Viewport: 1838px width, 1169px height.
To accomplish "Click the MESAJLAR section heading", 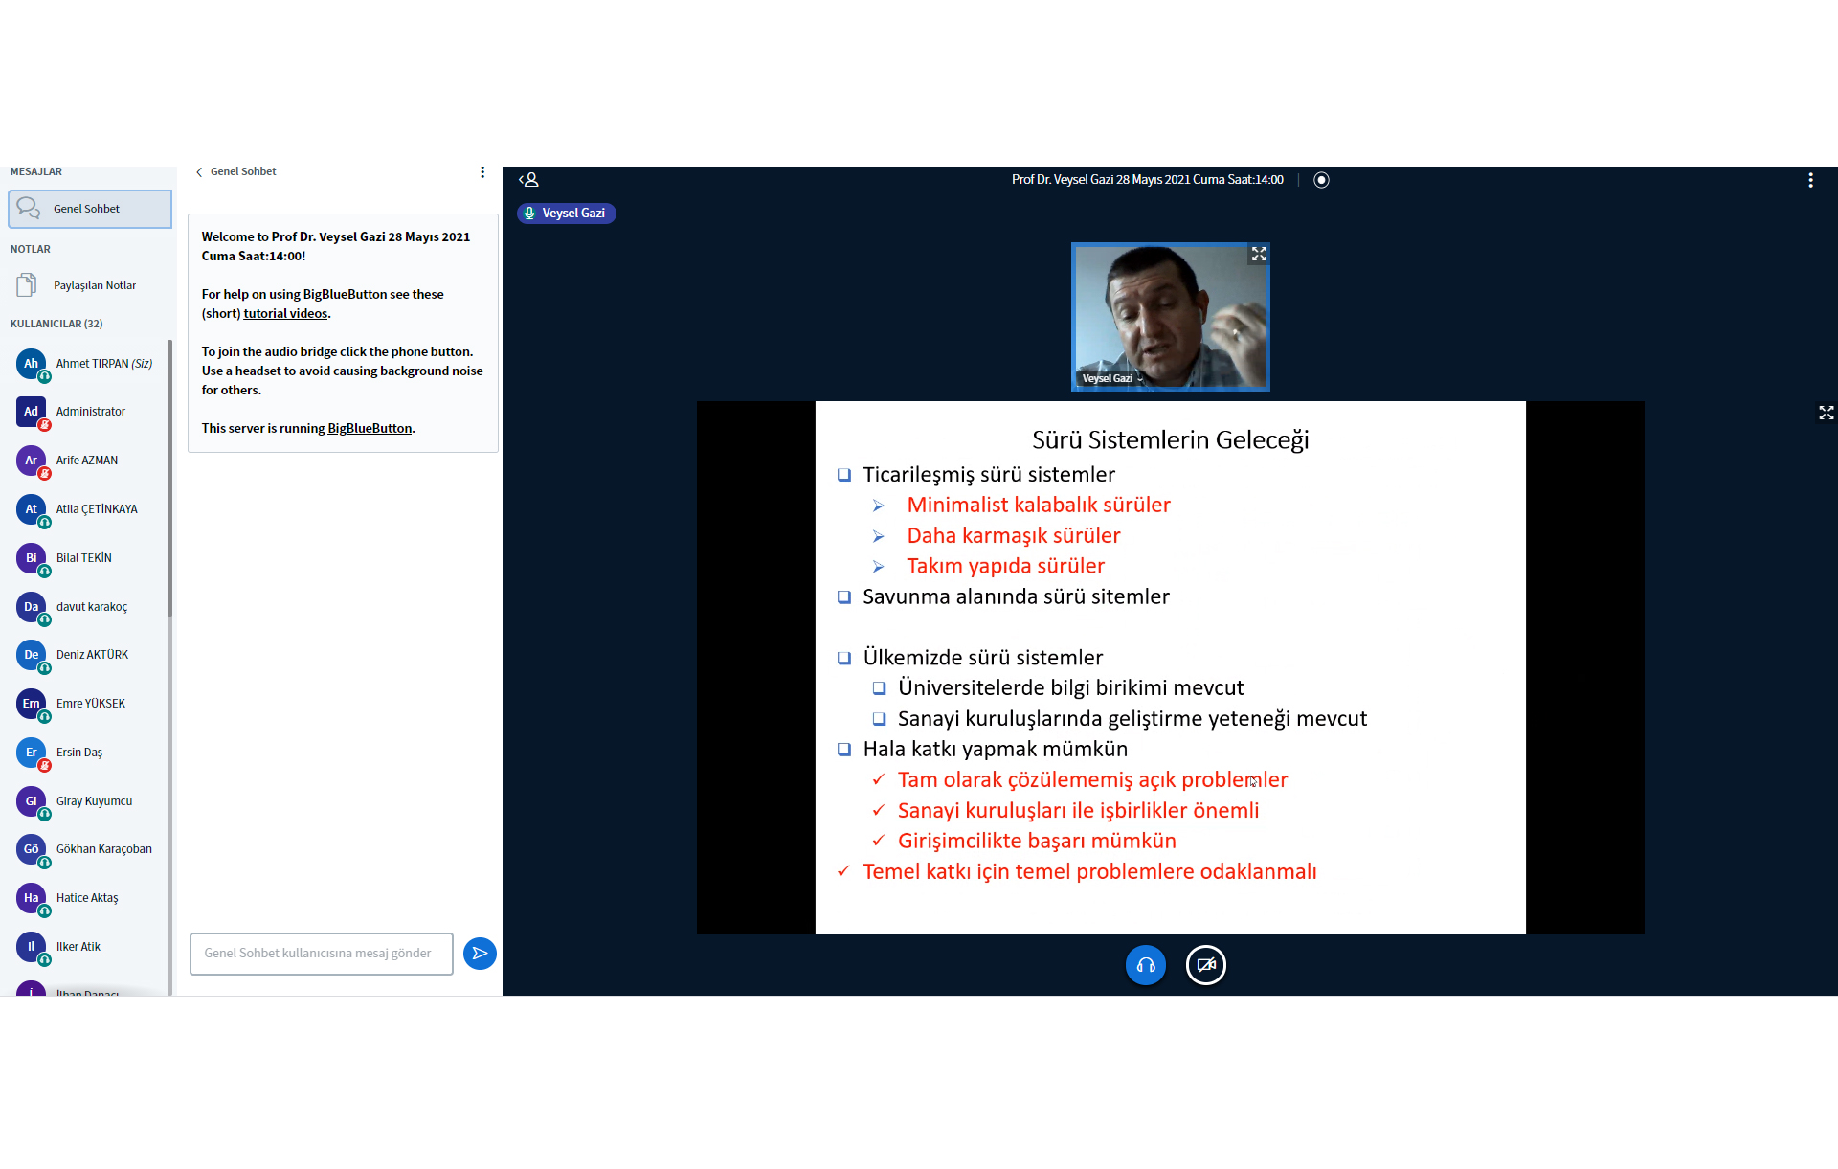I will 36,172.
